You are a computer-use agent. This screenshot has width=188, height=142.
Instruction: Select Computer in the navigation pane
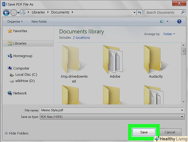click(x=21, y=68)
